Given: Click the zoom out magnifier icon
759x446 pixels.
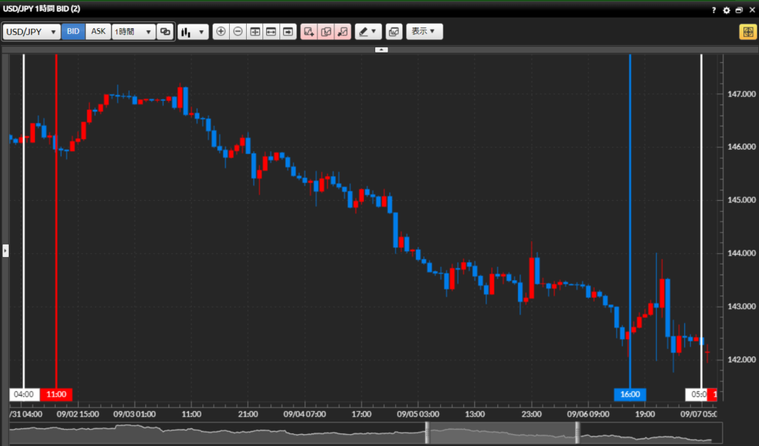Looking at the screenshot, I should click(237, 32).
